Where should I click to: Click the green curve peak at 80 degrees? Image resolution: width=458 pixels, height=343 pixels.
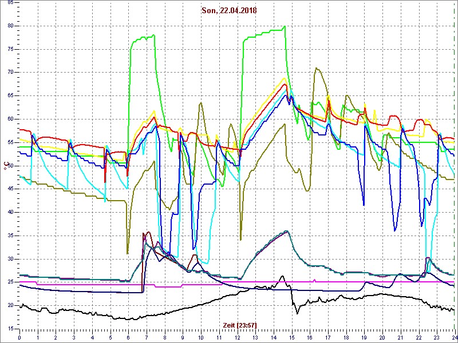pos(285,26)
